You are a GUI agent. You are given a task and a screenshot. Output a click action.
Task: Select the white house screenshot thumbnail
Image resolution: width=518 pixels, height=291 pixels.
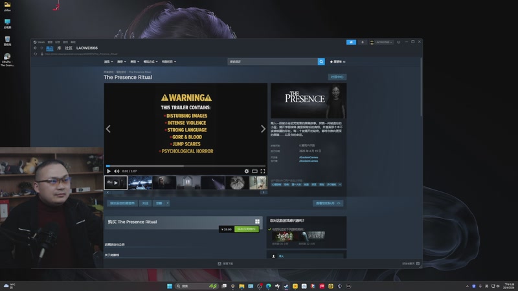coord(188,183)
